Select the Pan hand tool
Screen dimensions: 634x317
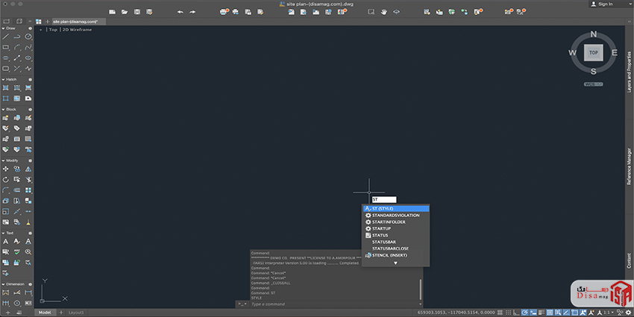(x=384, y=12)
